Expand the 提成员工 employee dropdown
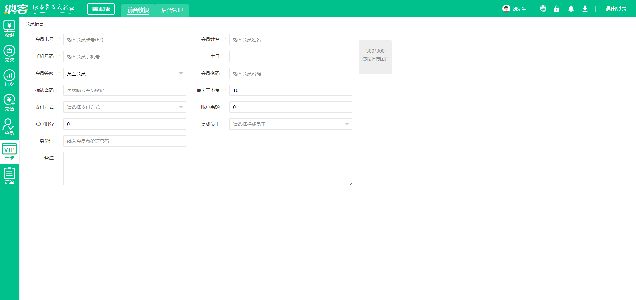 [x=290, y=124]
